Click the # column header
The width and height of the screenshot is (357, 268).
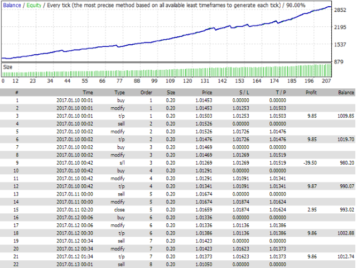(17, 93)
